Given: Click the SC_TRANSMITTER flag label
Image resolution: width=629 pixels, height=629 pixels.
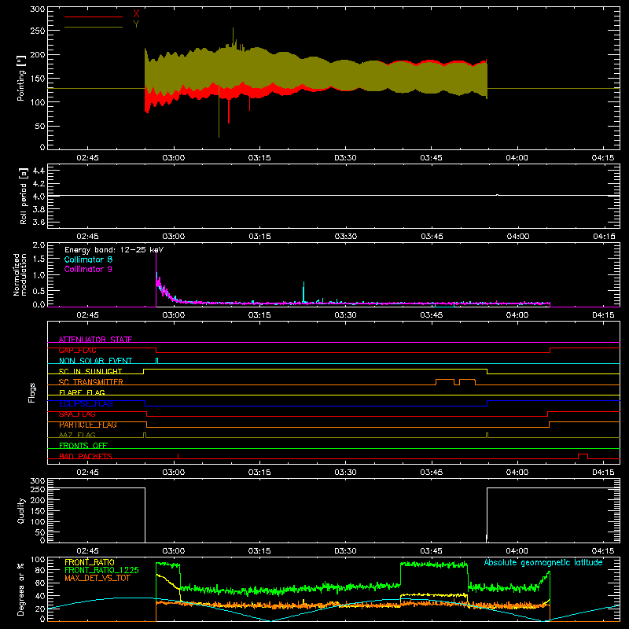Looking at the screenshot, I should 91,382.
